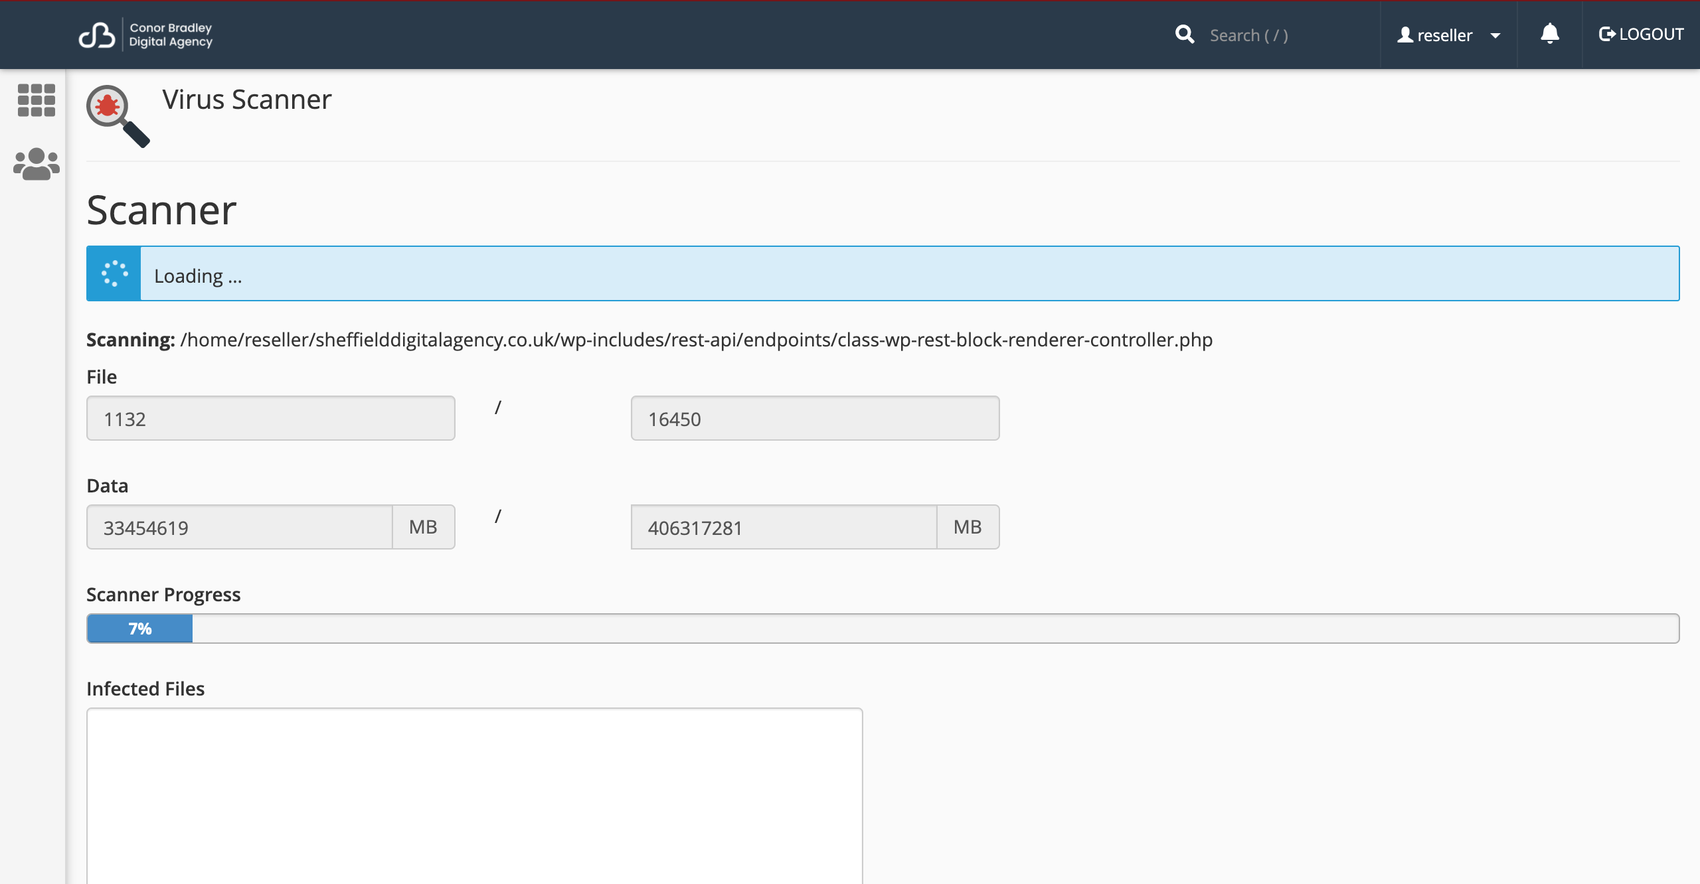Click the Infected Files label

click(x=145, y=689)
